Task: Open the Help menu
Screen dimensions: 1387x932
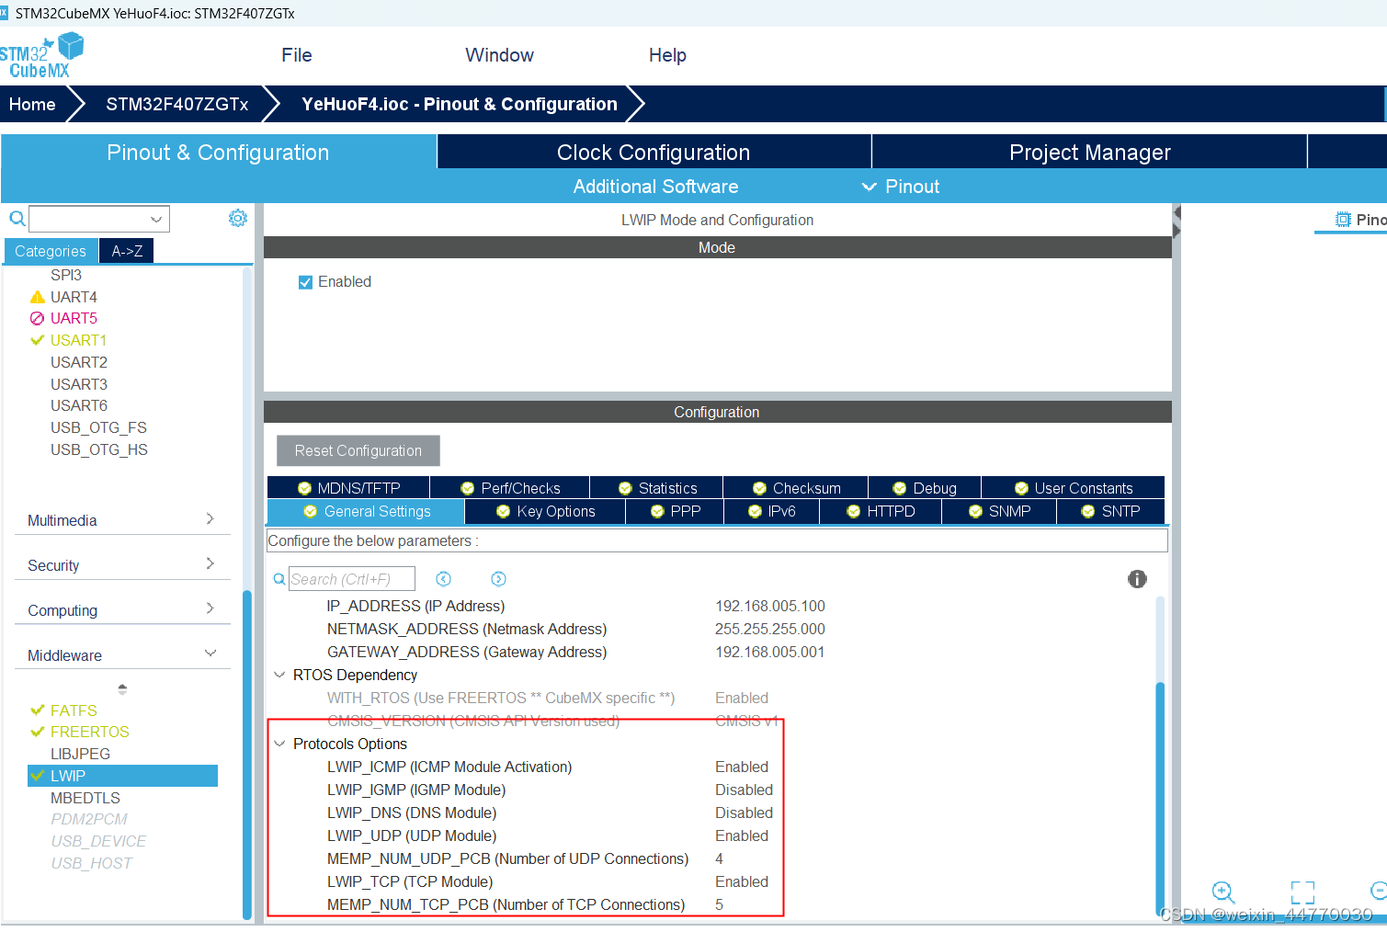Action: point(667,55)
